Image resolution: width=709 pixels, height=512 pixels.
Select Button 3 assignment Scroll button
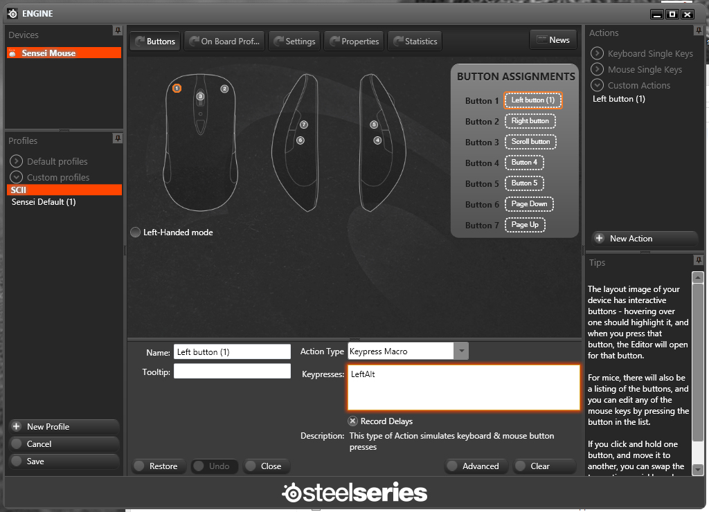click(530, 141)
